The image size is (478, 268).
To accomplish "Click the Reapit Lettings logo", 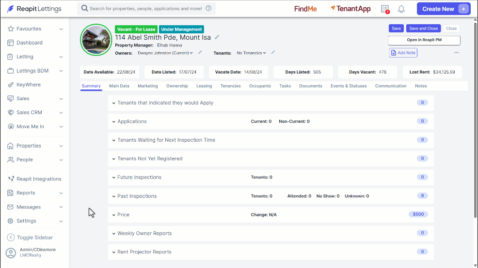I will 34,9.
